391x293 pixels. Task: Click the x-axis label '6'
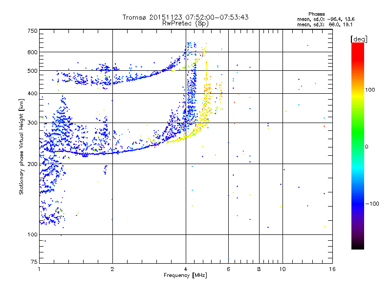click(228, 269)
